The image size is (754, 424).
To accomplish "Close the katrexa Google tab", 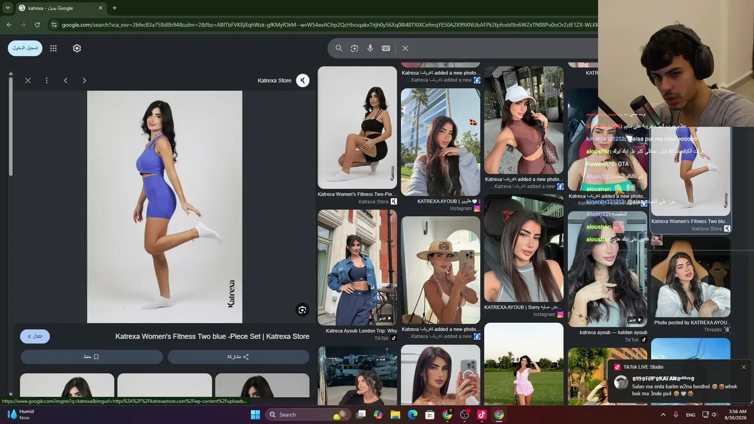I will (100, 8).
